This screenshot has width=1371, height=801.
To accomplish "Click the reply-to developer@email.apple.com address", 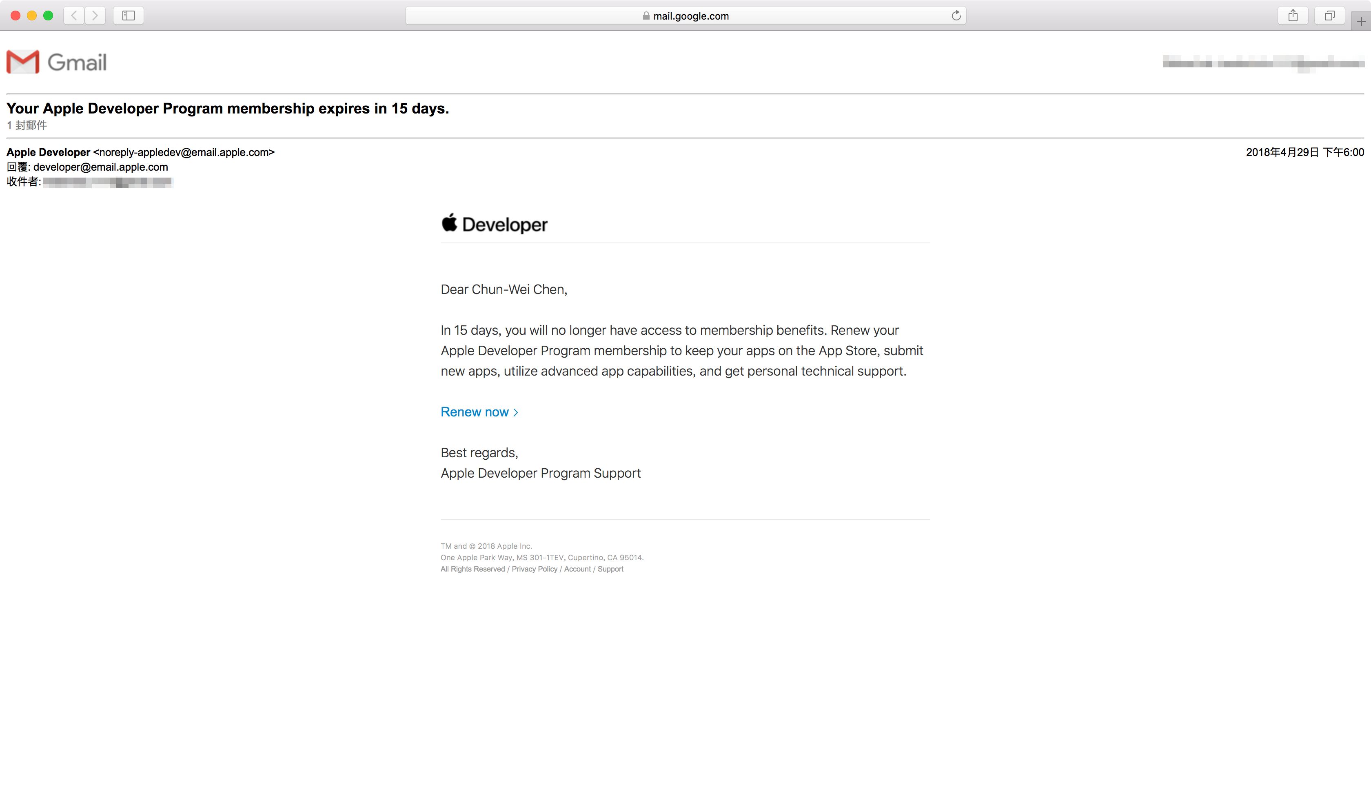I will (x=101, y=167).
